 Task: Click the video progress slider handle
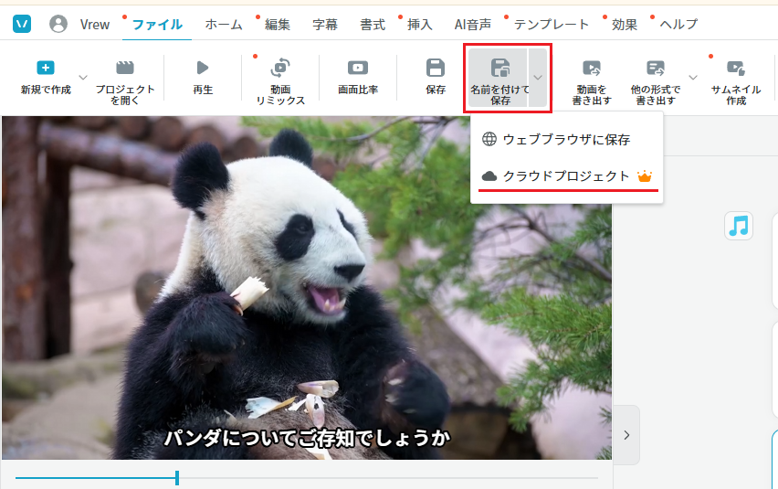click(x=177, y=478)
